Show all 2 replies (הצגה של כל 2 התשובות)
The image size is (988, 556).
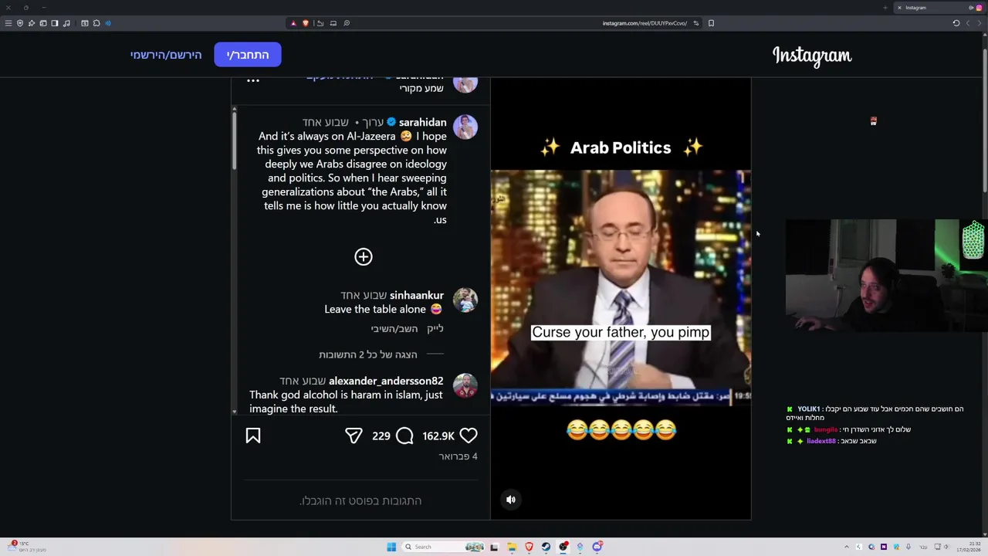[368, 354]
